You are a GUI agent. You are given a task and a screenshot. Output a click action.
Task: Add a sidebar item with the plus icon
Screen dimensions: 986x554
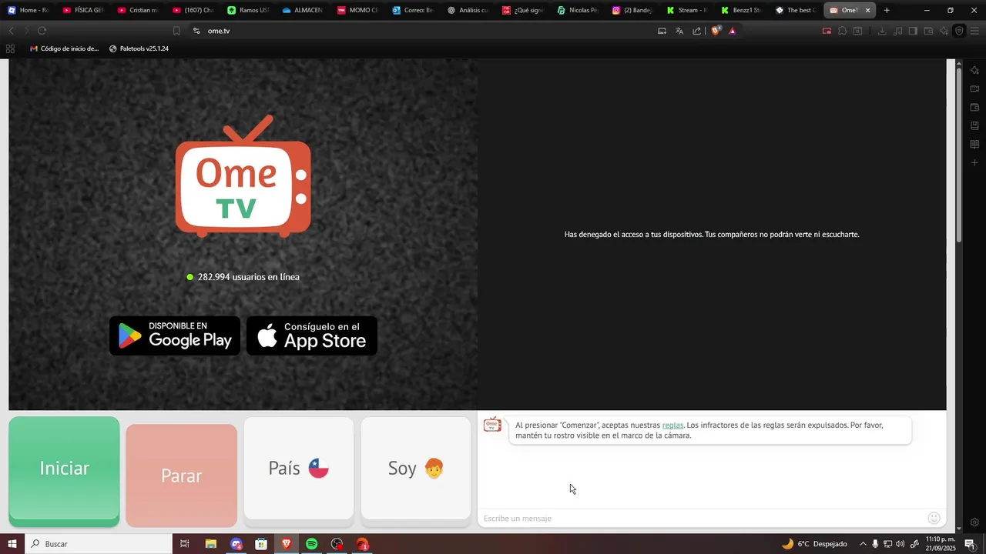[x=974, y=162]
